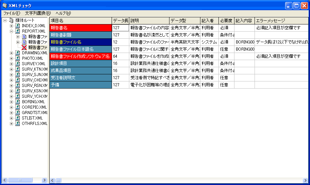The width and height of the screenshot is (310, 185).
Task: Expand the STLIST.XML tree node
Action: 11,118
